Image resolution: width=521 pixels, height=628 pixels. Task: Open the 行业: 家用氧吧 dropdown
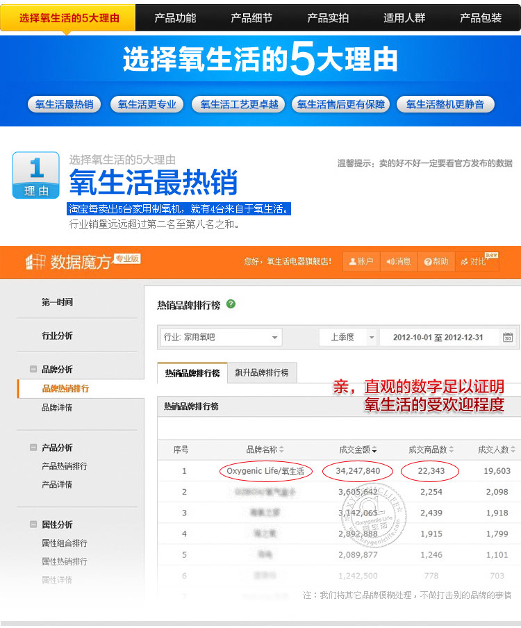[x=221, y=337]
